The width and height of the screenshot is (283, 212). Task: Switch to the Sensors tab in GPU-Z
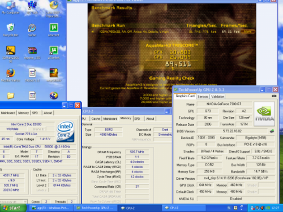203,97
